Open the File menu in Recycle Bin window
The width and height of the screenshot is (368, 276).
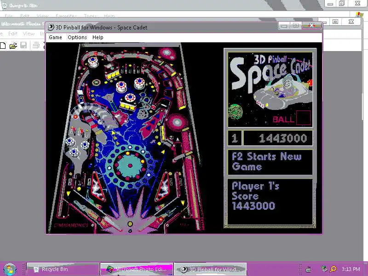(x=8, y=16)
